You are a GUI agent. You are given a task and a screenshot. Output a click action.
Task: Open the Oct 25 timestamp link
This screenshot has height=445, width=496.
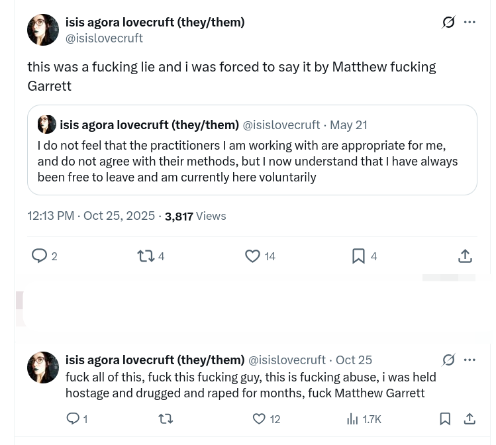(x=354, y=360)
